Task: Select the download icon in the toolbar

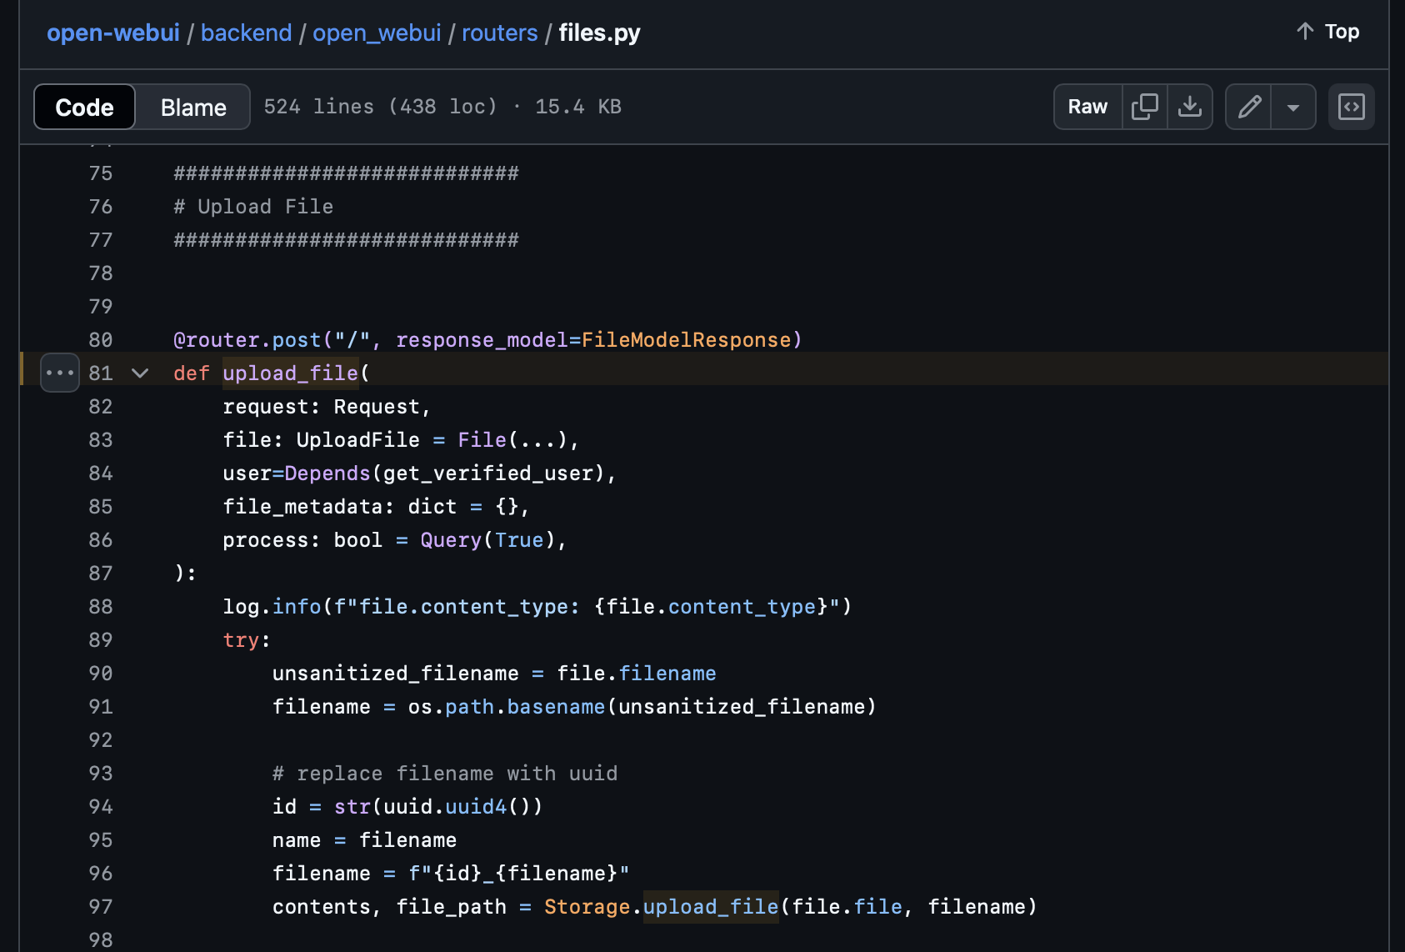Action: click(1190, 107)
